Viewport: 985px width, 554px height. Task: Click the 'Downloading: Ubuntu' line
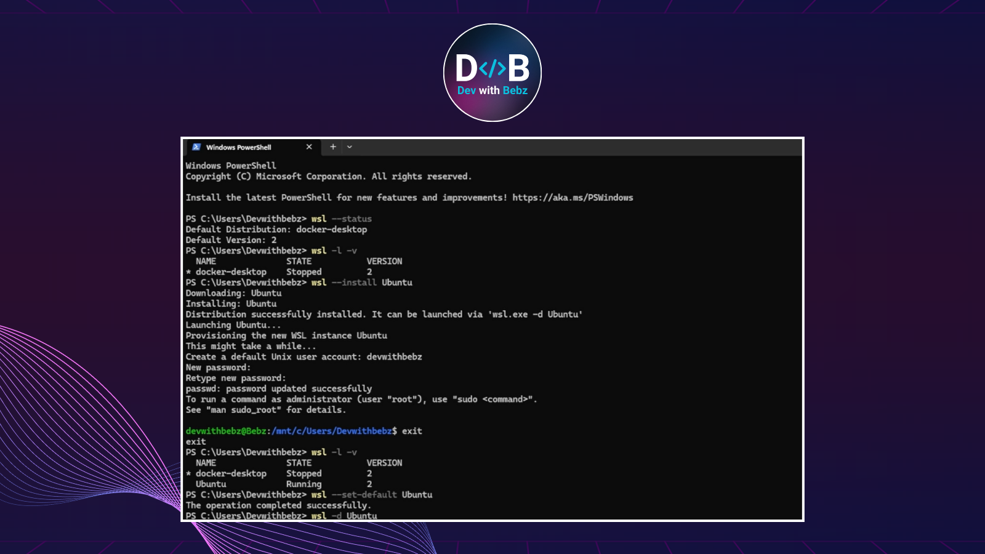(234, 293)
